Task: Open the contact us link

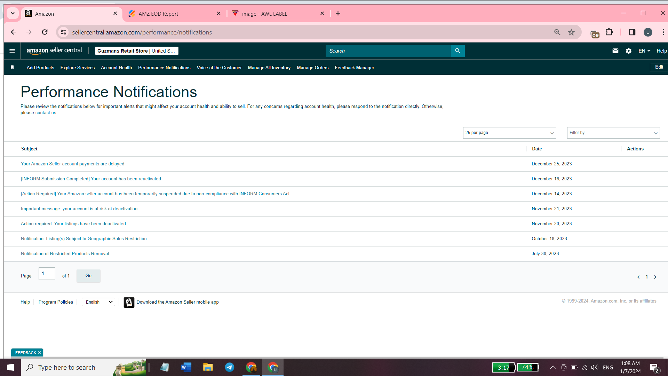Action: (x=46, y=113)
